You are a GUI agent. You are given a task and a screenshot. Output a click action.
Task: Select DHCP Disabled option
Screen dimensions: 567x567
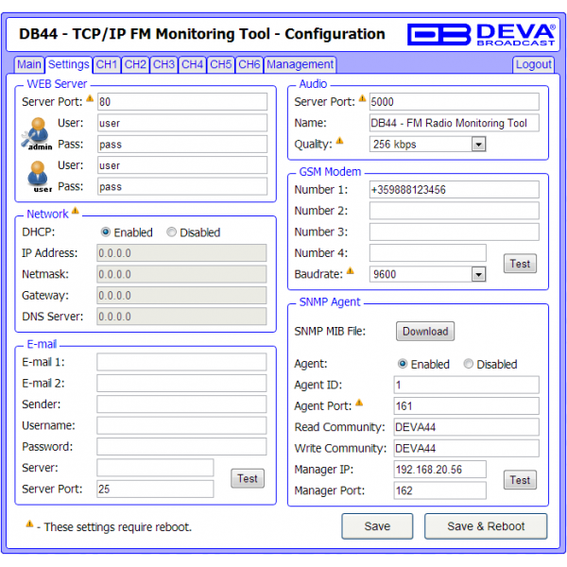tap(171, 232)
